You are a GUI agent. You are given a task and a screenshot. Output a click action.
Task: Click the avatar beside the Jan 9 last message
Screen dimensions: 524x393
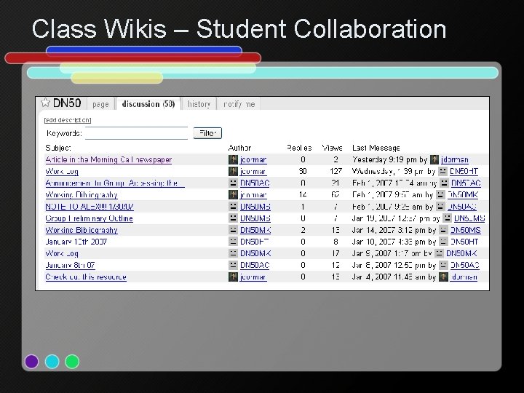click(x=439, y=253)
